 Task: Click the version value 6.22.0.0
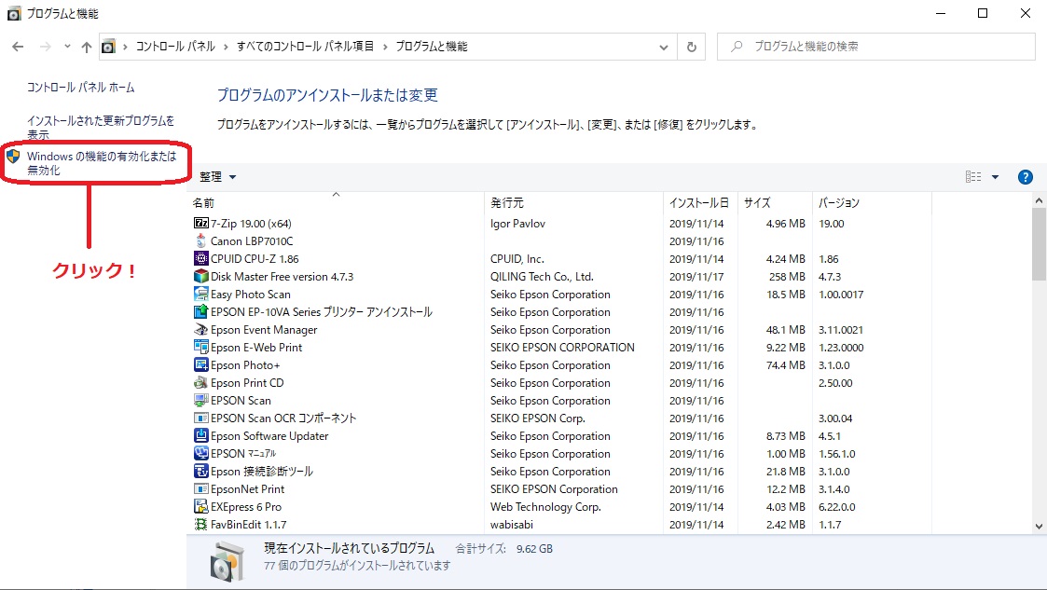[836, 506]
